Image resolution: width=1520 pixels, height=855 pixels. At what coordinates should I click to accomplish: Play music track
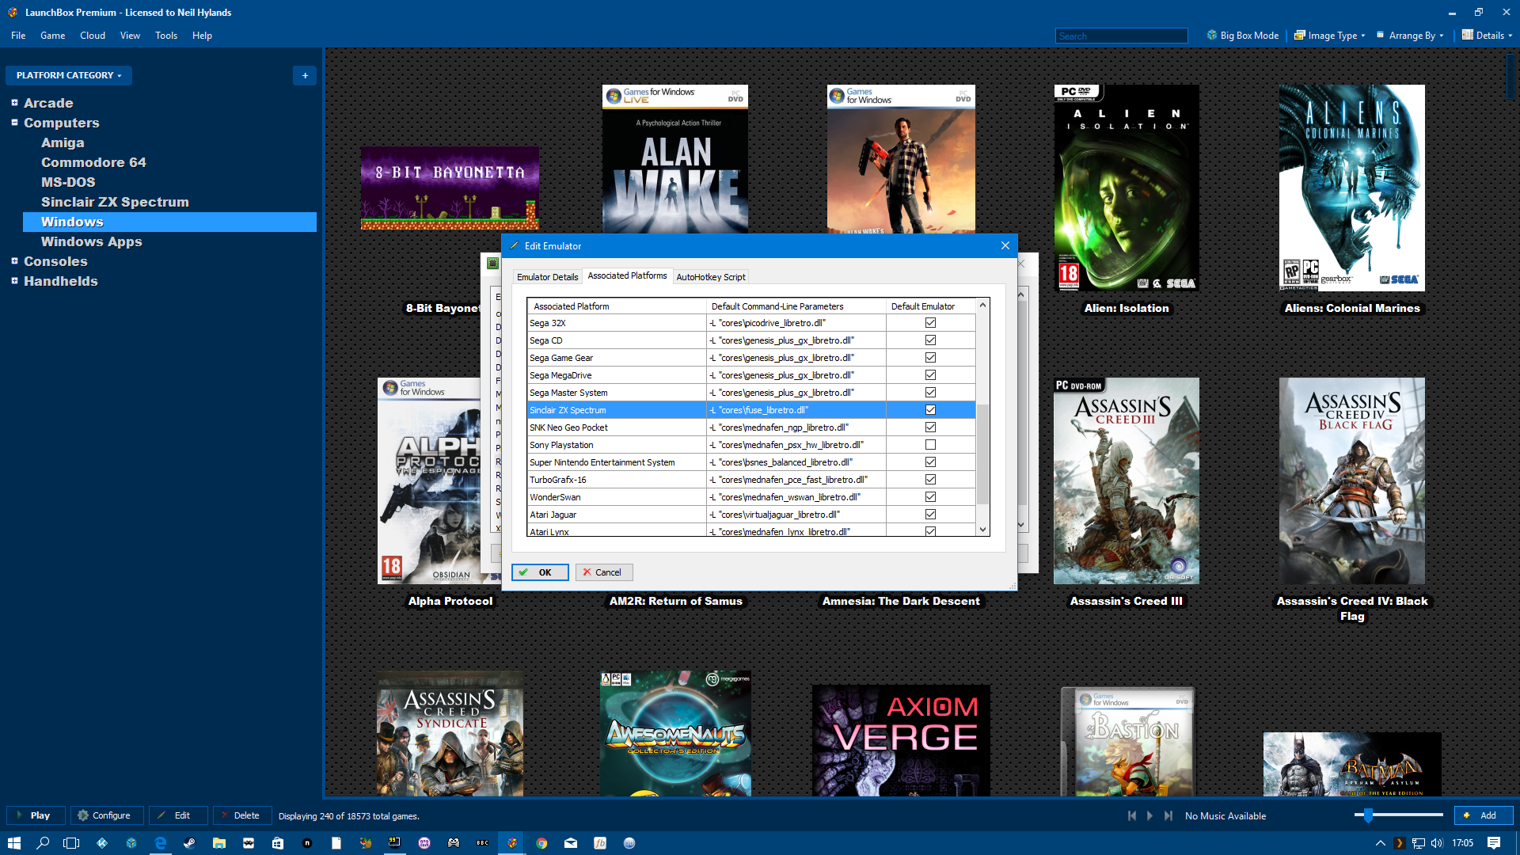[x=1150, y=815]
